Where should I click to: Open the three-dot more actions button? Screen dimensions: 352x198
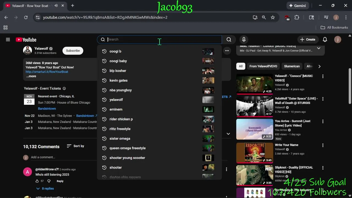[227, 51]
